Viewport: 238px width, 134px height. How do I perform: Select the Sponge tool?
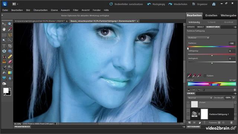click(4, 84)
